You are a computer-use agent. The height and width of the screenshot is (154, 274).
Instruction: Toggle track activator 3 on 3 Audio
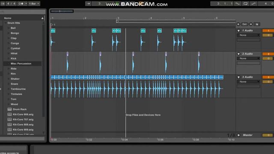coord(268,77)
